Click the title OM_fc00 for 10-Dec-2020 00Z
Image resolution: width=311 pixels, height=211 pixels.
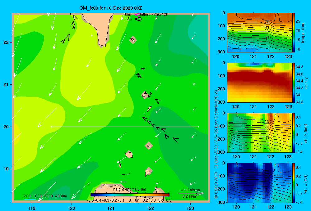(x=110, y=8)
